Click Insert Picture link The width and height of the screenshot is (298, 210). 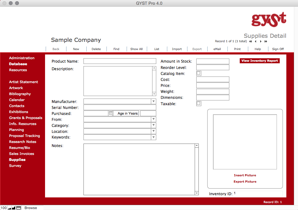245,175
